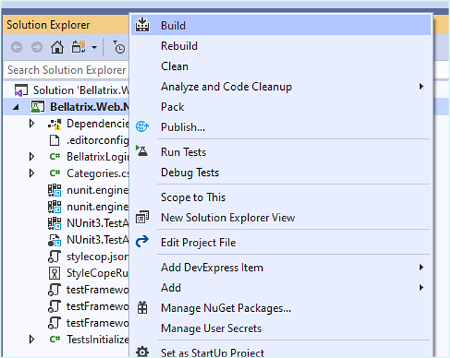450x358 pixels.
Task: Navigate back in Solution Explorer toolbar
Action: pyautogui.click(x=17, y=47)
